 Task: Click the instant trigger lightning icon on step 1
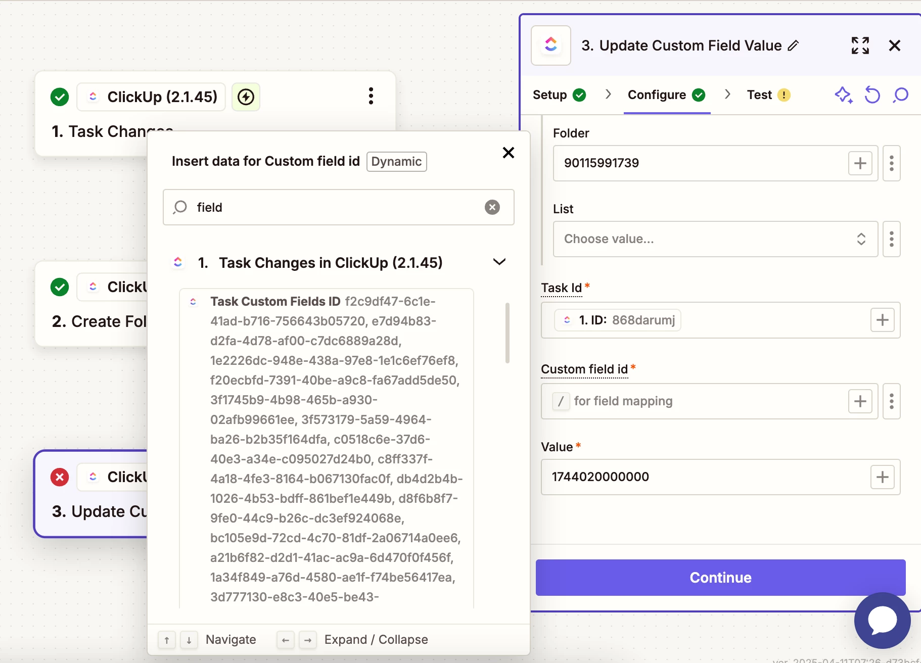pos(246,97)
